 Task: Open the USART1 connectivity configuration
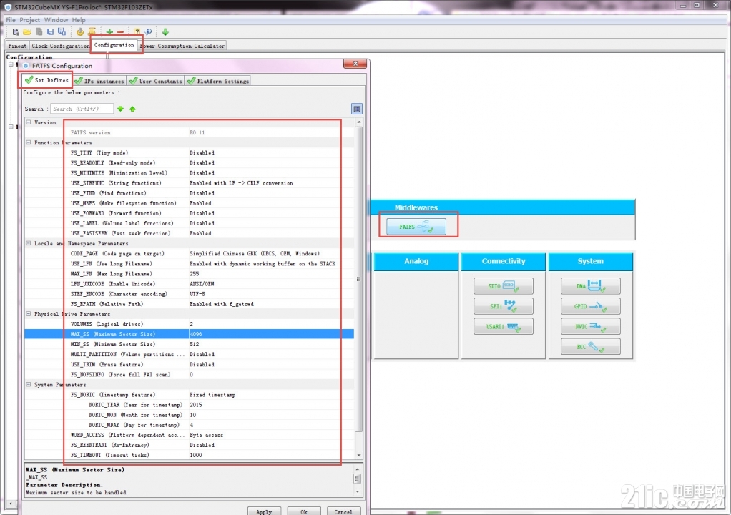[x=503, y=326]
